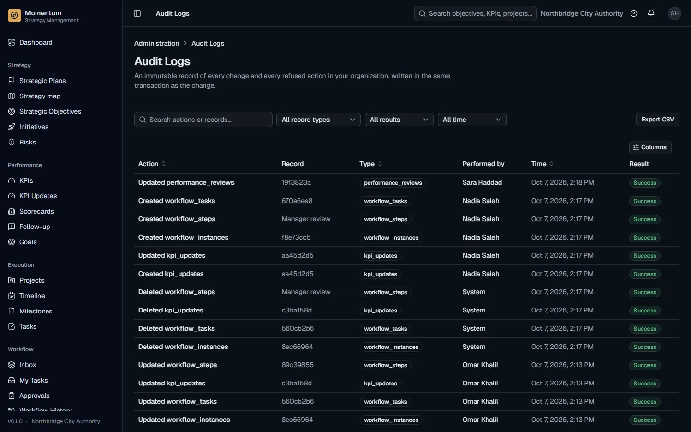This screenshot has height=432, width=691.
Task: Click the Strategy map icon
Action: click(12, 96)
